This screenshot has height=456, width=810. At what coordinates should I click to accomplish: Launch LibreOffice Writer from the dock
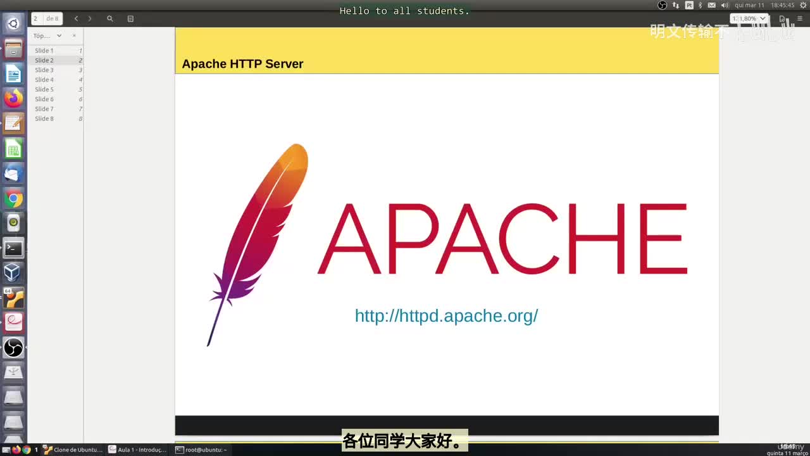click(x=13, y=73)
